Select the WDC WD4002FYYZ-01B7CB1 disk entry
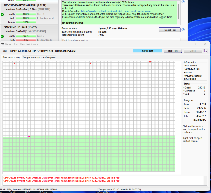211x193 pixels. click(x=29, y=14)
